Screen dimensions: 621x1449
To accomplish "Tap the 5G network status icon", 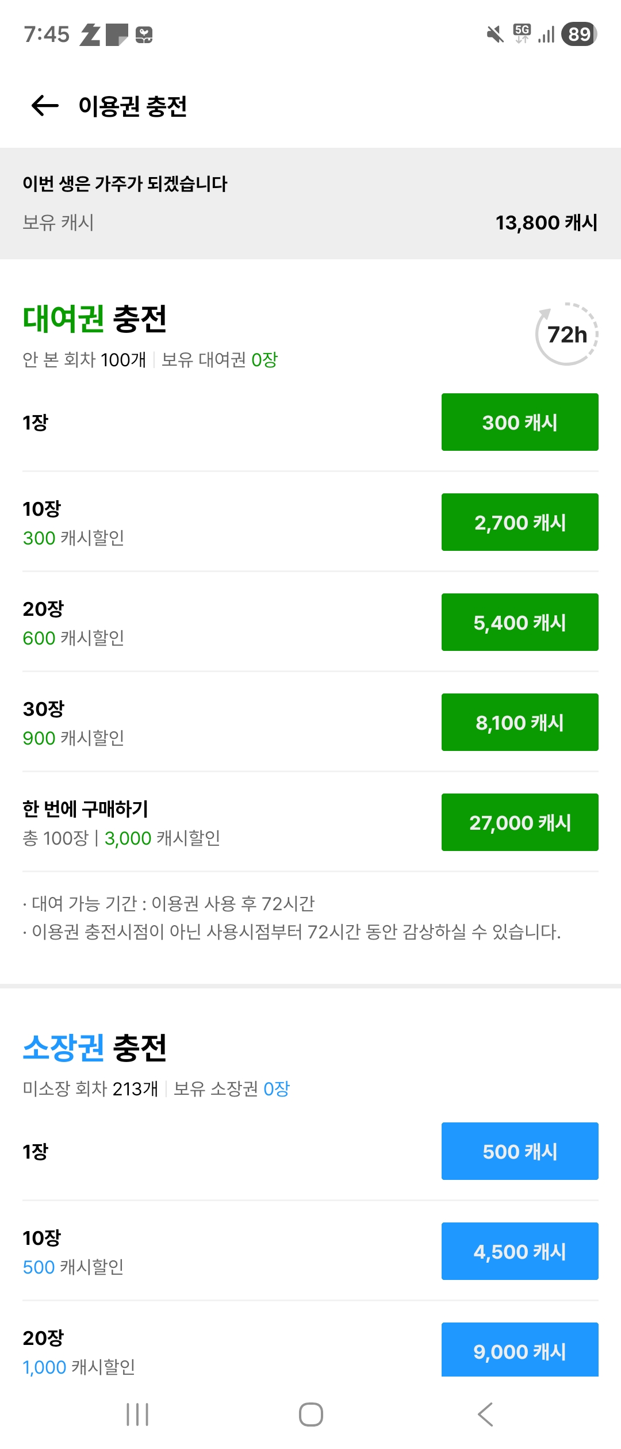I will (x=522, y=33).
